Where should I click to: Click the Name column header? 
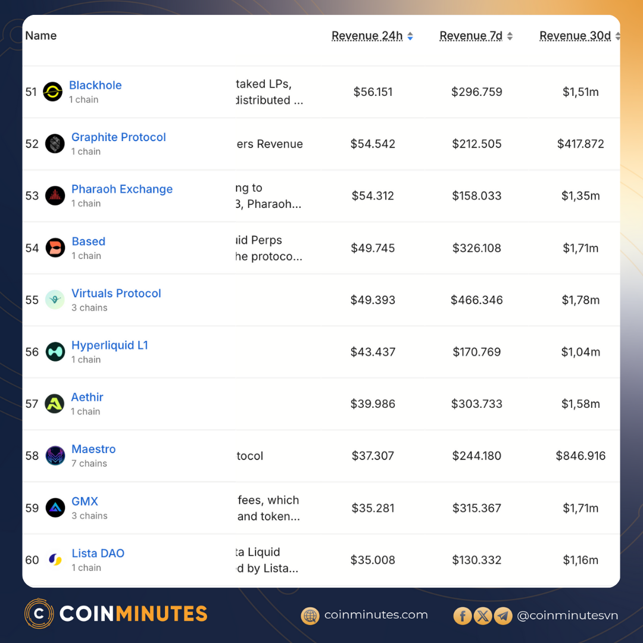[40, 36]
